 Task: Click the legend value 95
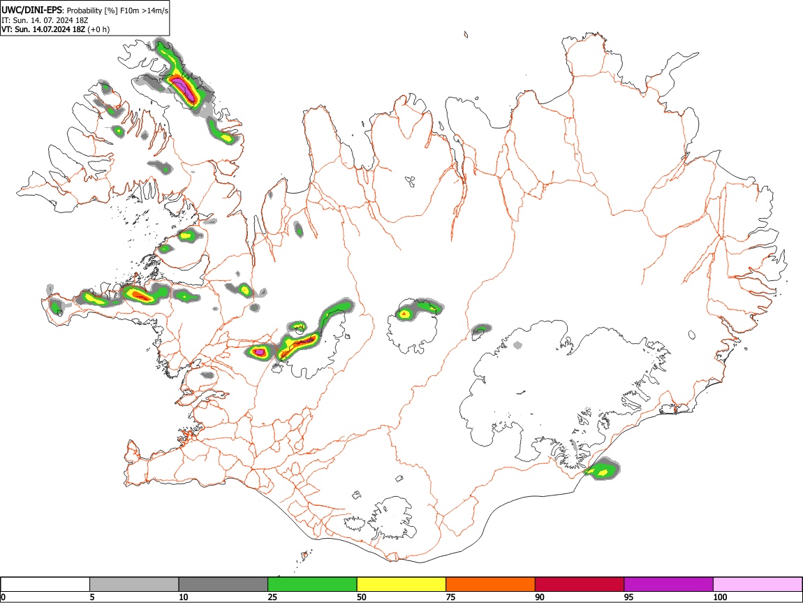[629, 597]
